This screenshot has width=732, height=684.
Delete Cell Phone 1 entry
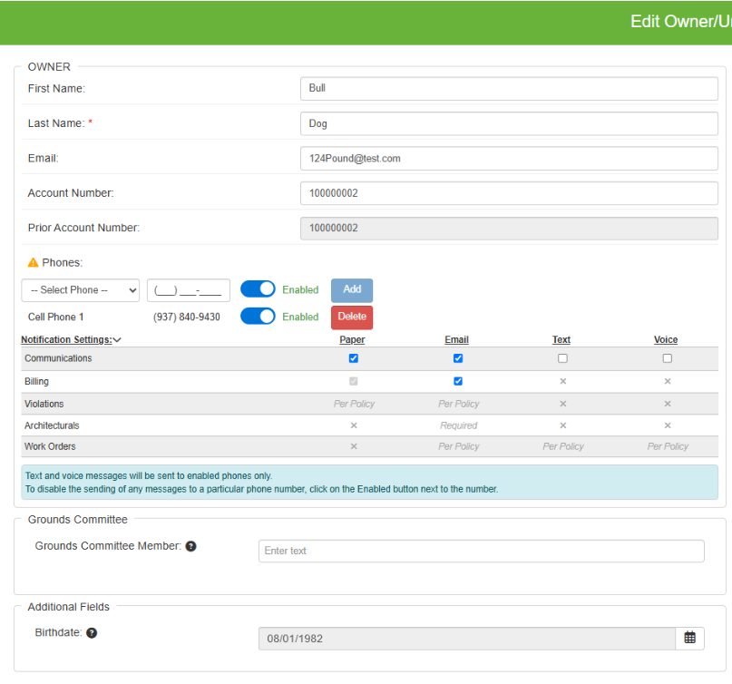pyautogui.click(x=352, y=317)
